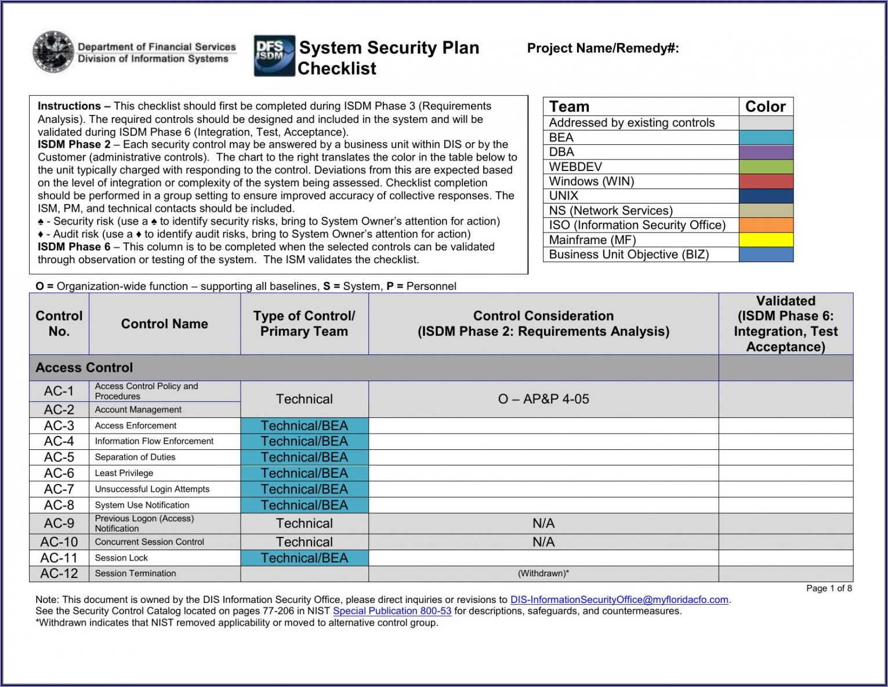The height and width of the screenshot is (687, 888).
Task: Select the Mainframe (MF) yellow swatch
Action: [x=766, y=240]
